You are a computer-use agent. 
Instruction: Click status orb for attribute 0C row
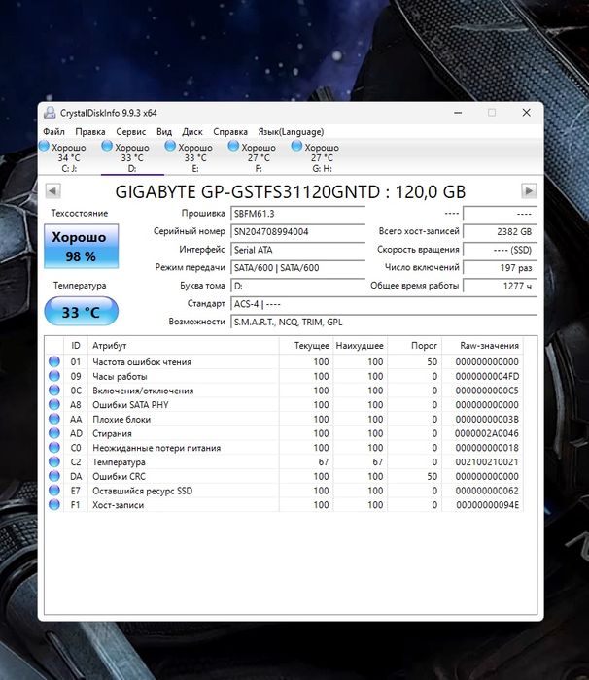point(54,391)
